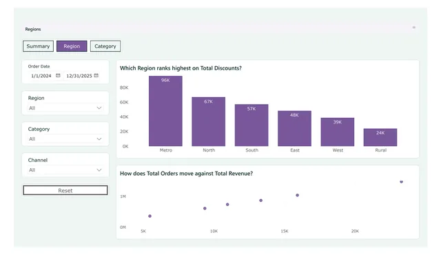Click the 15K x-axis label on scatter chart
The image size is (441, 255).
285,231
